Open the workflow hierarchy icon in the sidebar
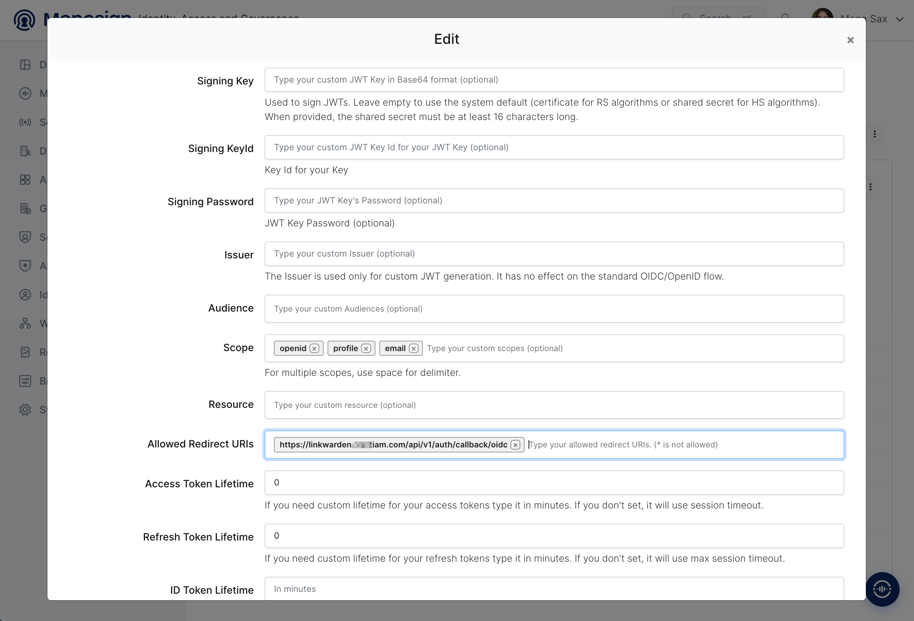This screenshot has width=914, height=621. click(25, 323)
